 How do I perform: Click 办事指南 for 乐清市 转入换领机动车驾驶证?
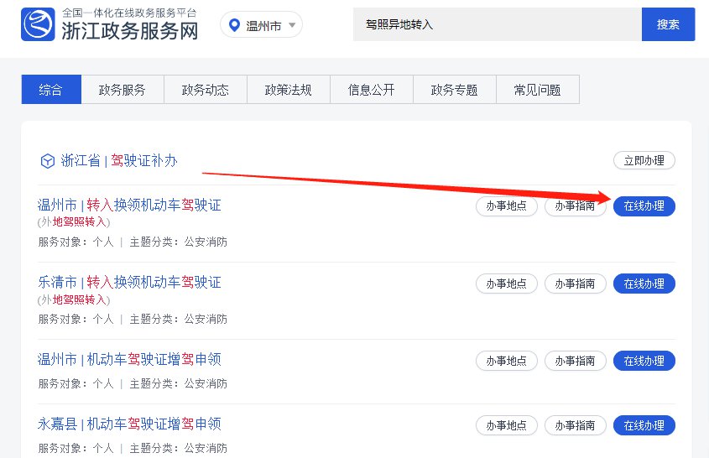click(576, 284)
